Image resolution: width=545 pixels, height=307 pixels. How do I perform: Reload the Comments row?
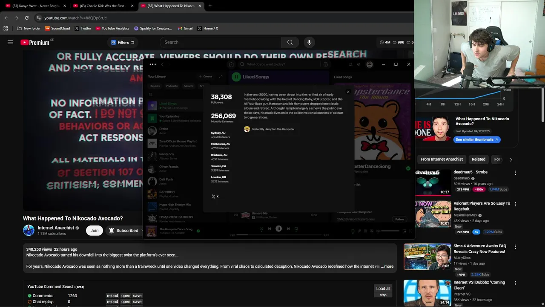pos(112,295)
